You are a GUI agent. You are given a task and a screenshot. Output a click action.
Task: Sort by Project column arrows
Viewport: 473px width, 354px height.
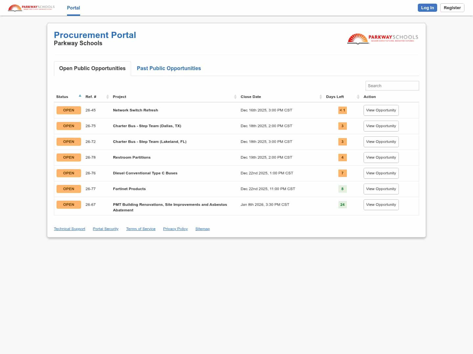tap(235, 97)
